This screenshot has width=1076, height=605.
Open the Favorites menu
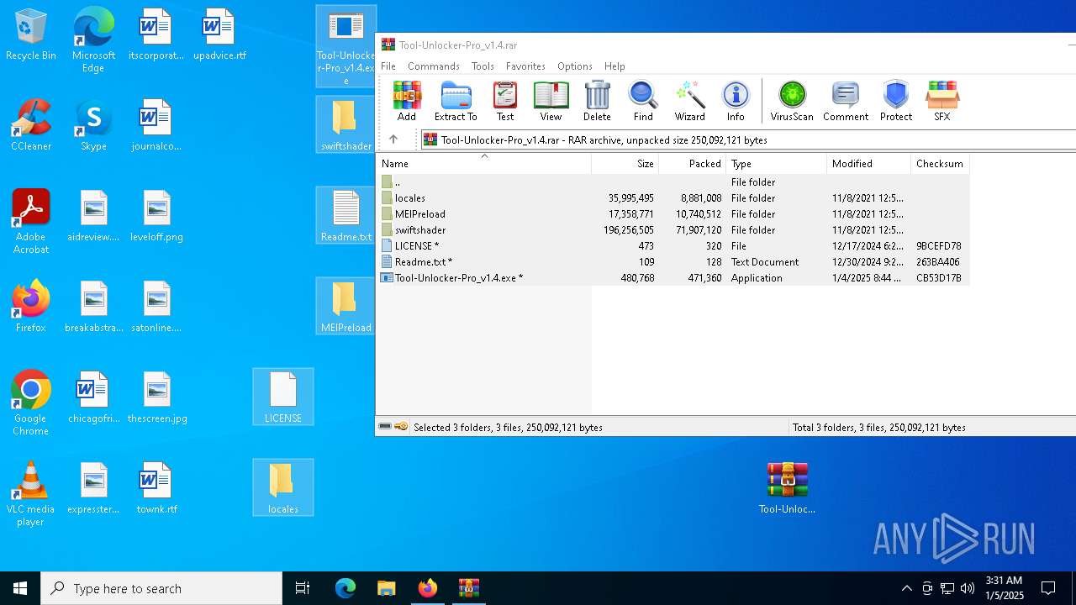pyautogui.click(x=525, y=66)
